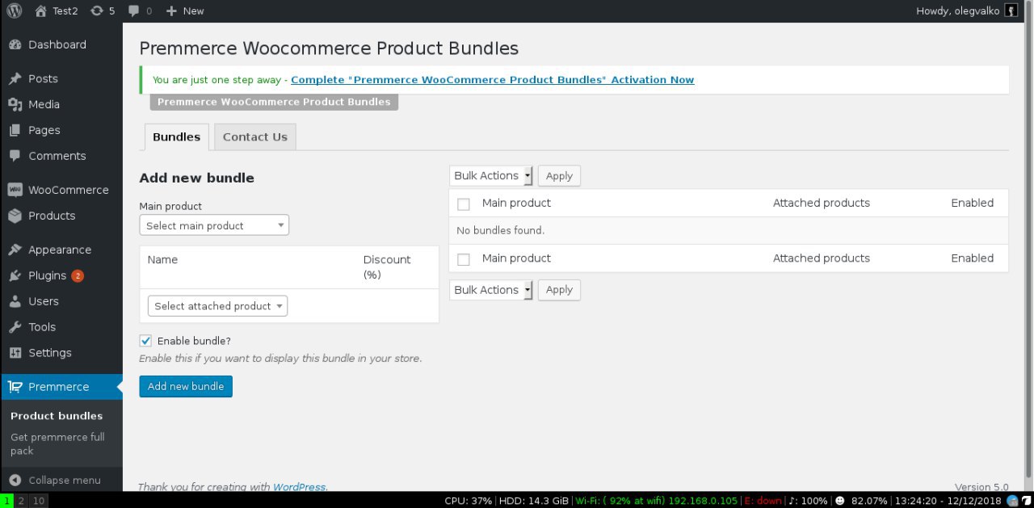The width and height of the screenshot is (1034, 508).
Task: Click the Plugins plug icon
Action: click(15, 275)
